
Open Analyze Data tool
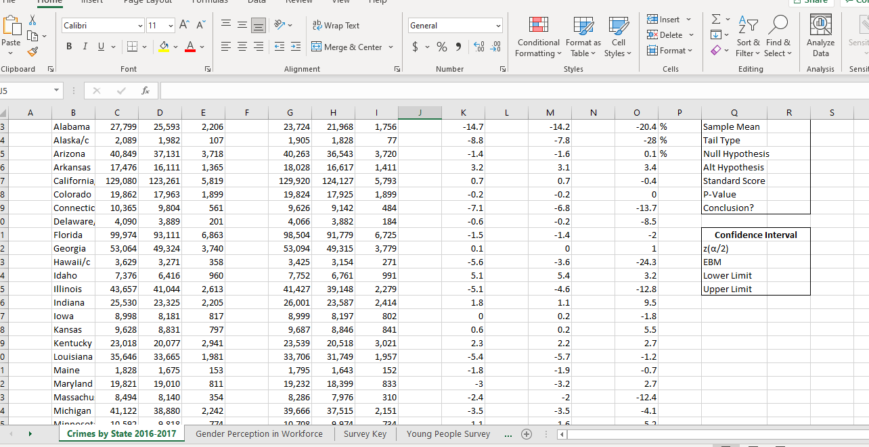(x=820, y=39)
